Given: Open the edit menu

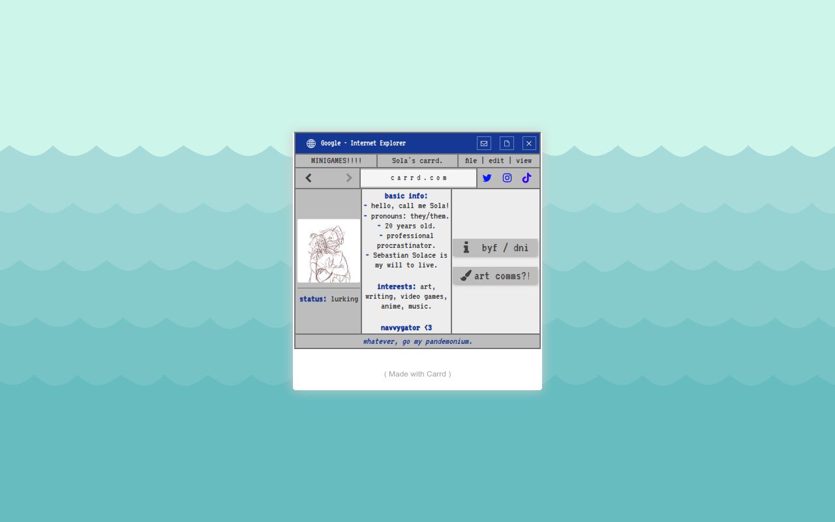Looking at the screenshot, I should tap(496, 161).
